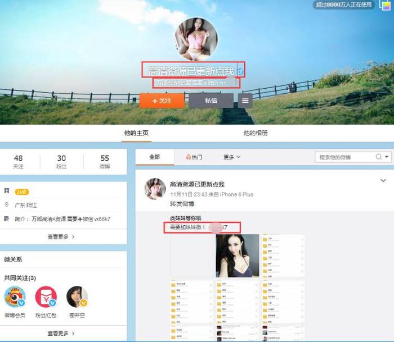The image size is (394, 342).
Task: Open the hamburger menu beside 私信
Action: (x=245, y=101)
